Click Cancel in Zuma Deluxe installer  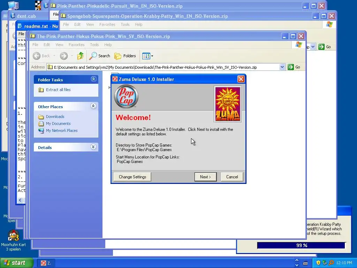pyautogui.click(x=232, y=177)
